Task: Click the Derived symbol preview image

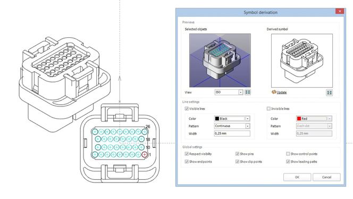Action: (302, 61)
